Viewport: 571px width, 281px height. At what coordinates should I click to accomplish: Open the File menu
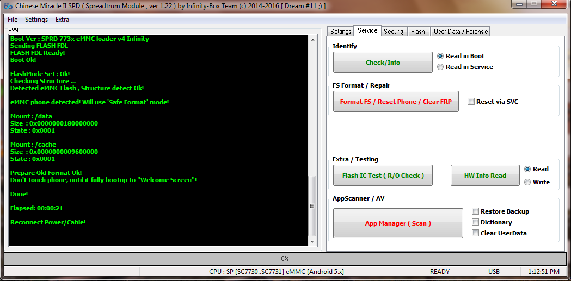pos(13,20)
